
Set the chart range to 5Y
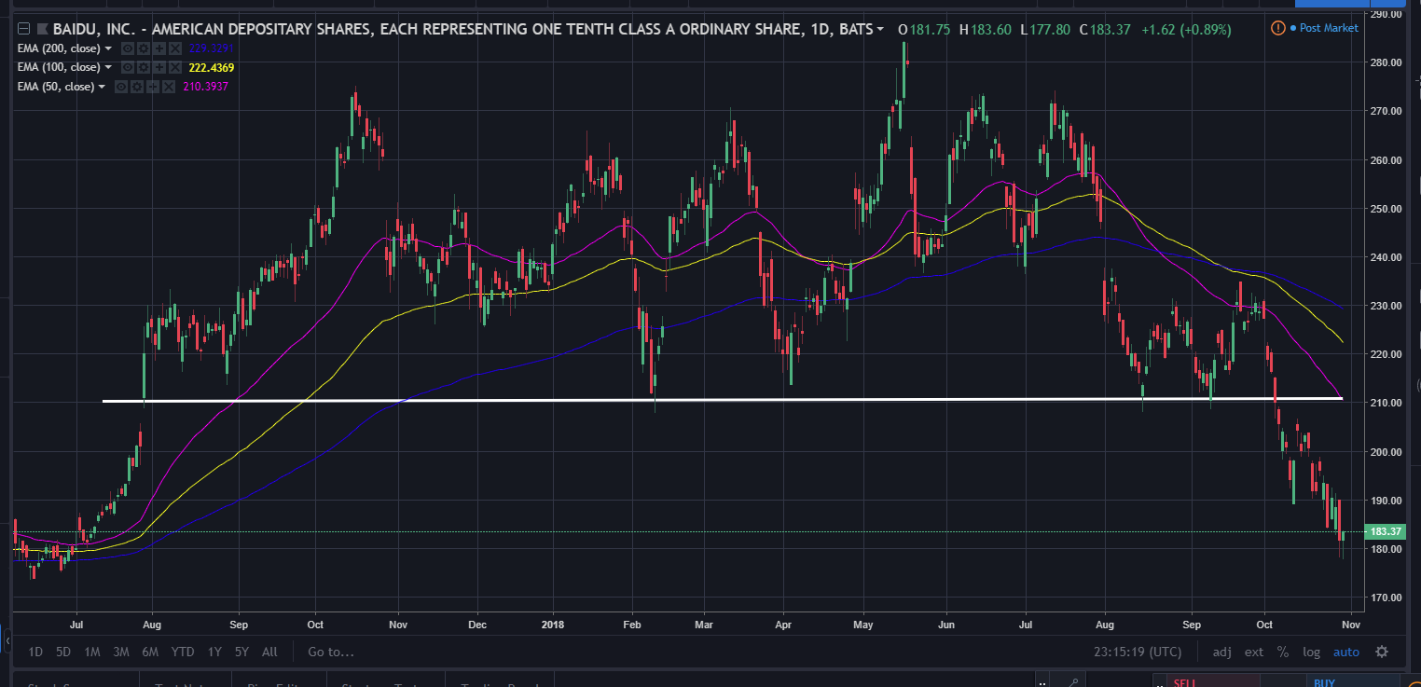(242, 652)
